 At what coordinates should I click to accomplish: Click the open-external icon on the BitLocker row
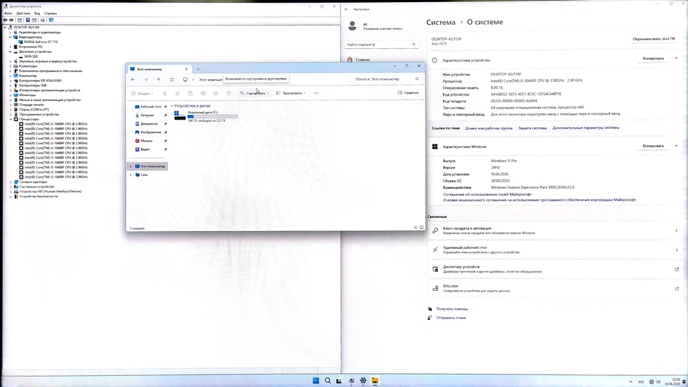click(x=676, y=289)
